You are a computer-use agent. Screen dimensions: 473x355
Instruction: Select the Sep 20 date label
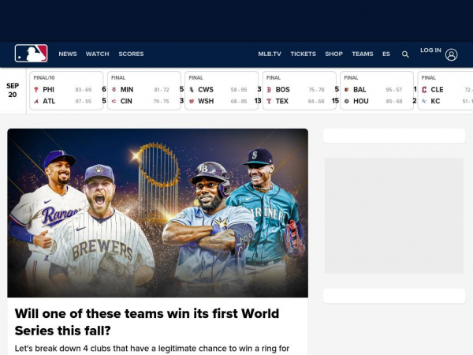pyautogui.click(x=13, y=90)
